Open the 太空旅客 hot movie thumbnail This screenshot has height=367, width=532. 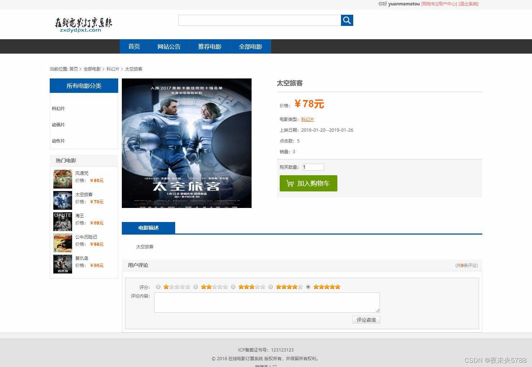(63, 200)
